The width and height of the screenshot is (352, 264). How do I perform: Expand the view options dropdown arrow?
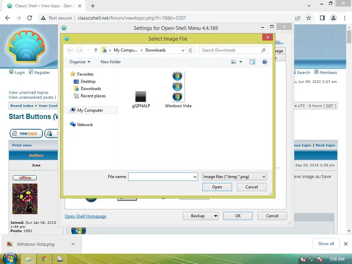pyautogui.click(x=241, y=62)
